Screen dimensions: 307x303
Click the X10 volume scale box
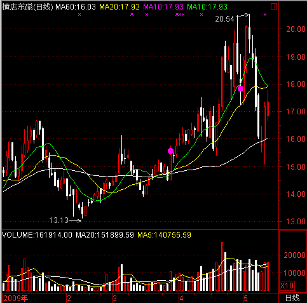(287, 286)
